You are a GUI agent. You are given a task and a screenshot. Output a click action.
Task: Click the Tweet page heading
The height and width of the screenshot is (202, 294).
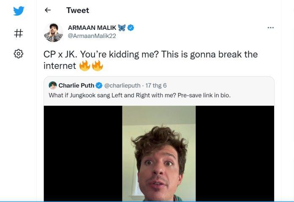(x=78, y=10)
